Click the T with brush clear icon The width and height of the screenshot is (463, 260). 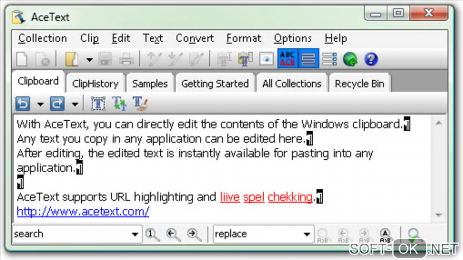[x=140, y=103]
